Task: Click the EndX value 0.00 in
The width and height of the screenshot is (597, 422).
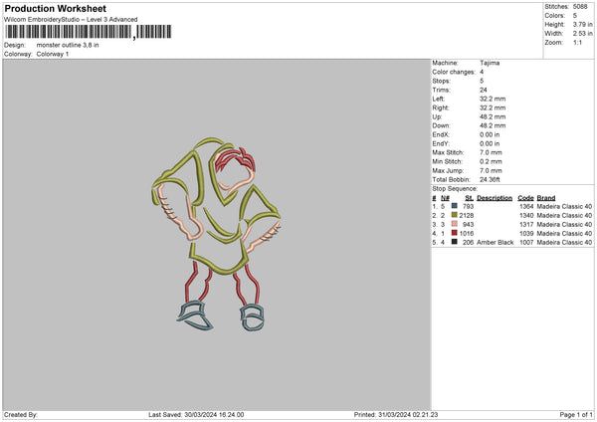Action: (490, 134)
